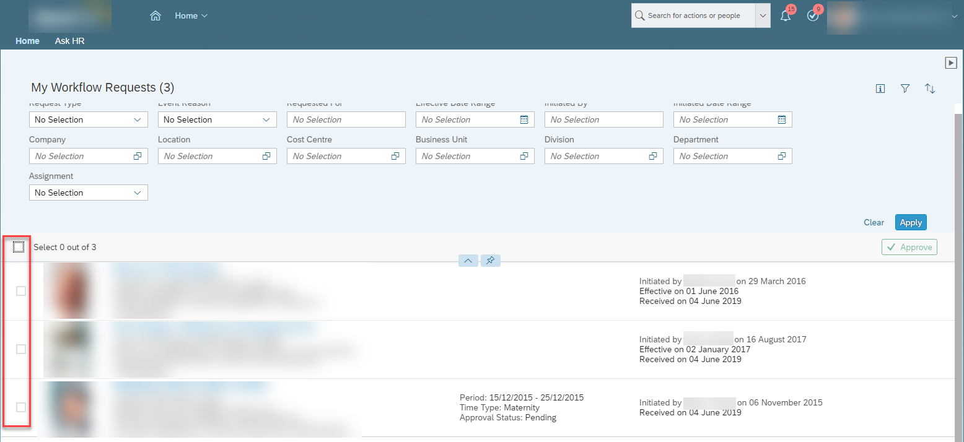Collapse the filter header with up chevron
This screenshot has width=964, height=442.
[x=468, y=261]
